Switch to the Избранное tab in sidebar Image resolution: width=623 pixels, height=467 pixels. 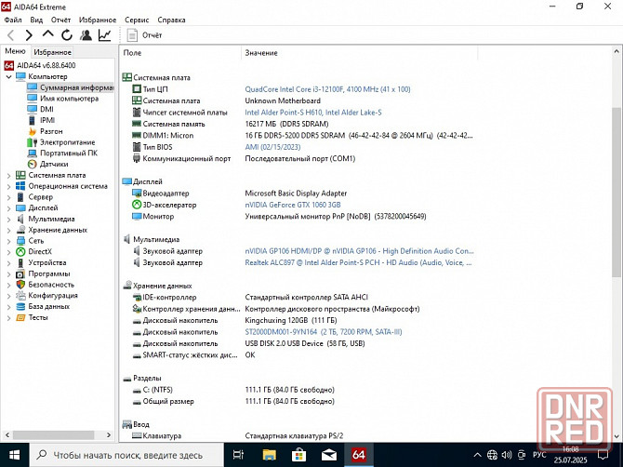[x=52, y=52]
